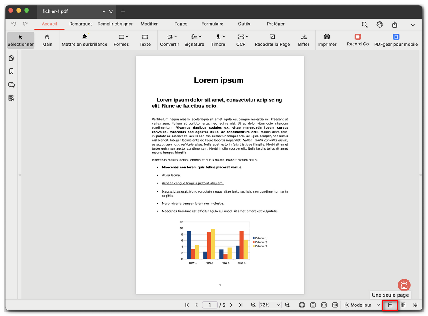428x316 pixels.
Task: Click the page number input field
Action: [210, 305]
